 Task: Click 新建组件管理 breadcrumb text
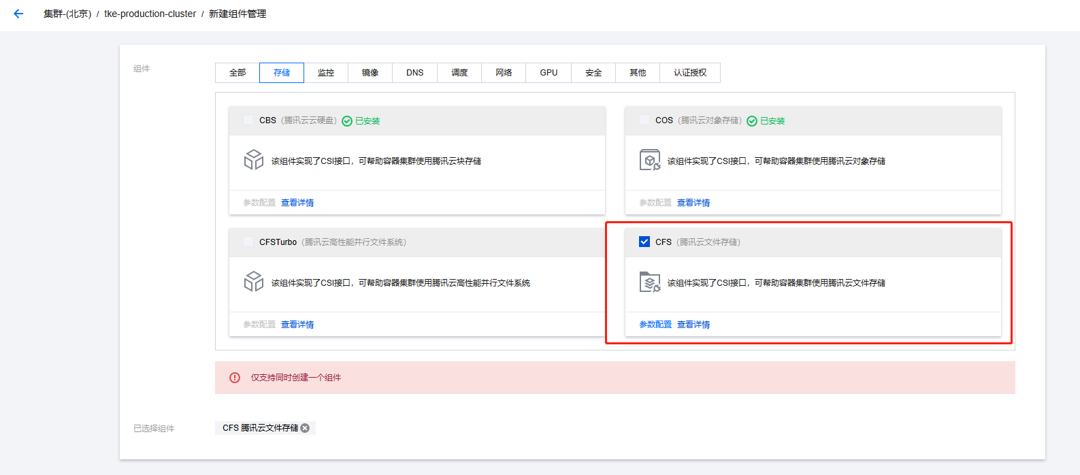point(238,14)
